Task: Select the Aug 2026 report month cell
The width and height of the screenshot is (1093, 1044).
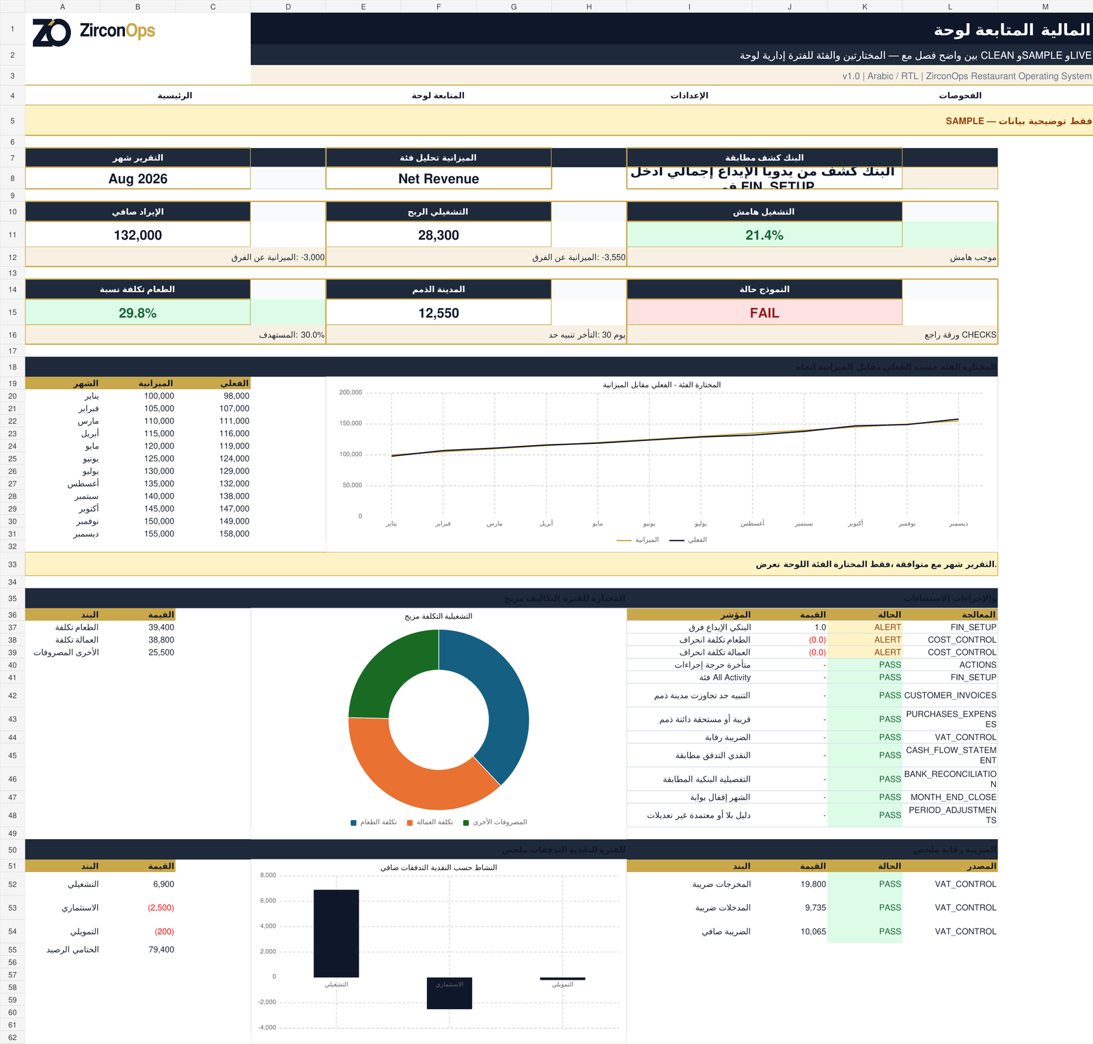Action: (138, 179)
